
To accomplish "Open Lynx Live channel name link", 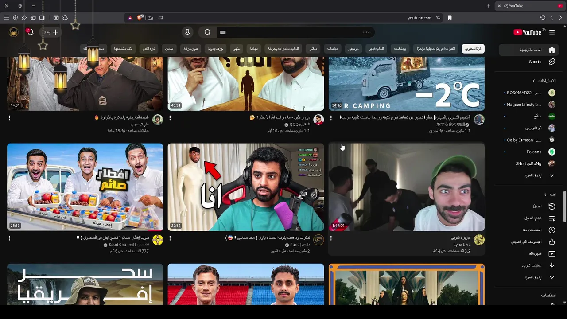I will (462, 245).
